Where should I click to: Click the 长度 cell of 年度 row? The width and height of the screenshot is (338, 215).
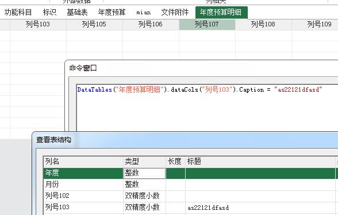pyautogui.click(x=175, y=173)
